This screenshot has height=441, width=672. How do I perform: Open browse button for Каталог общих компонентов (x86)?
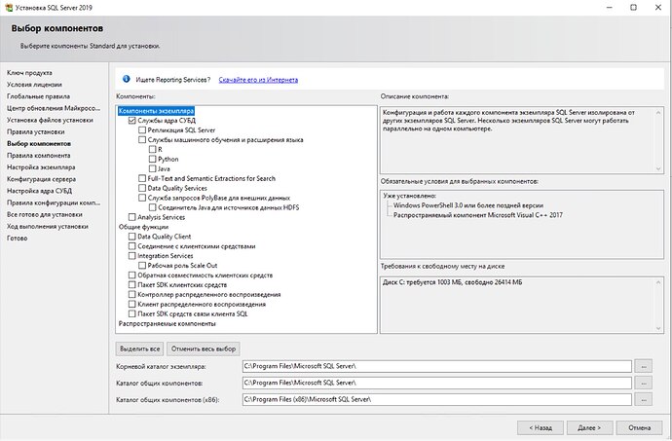coord(643,399)
